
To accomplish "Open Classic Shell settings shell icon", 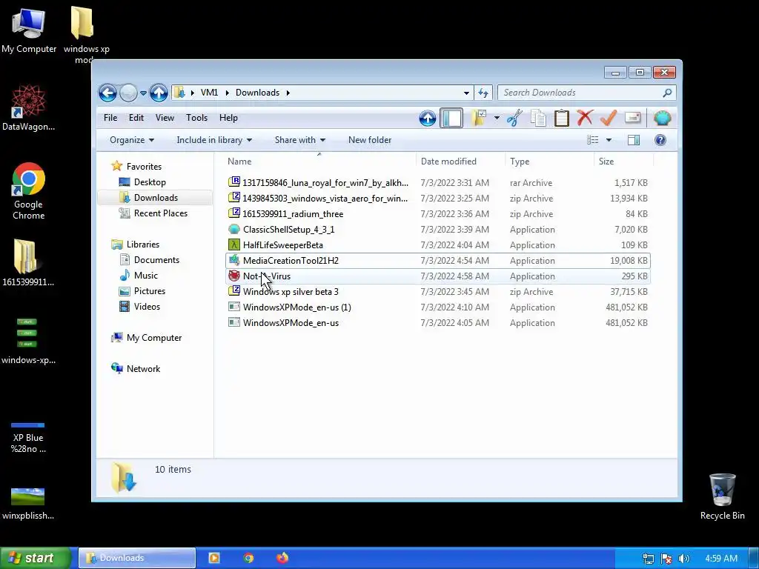I will pyautogui.click(x=662, y=118).
